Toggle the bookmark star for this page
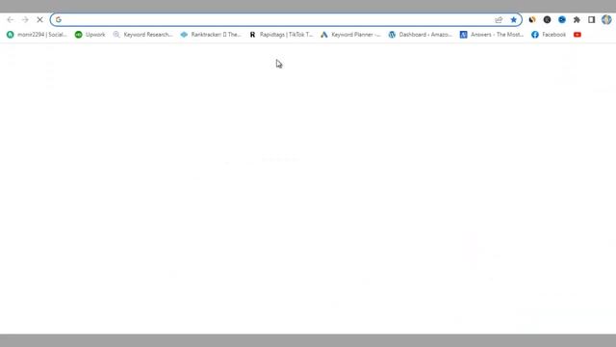This screenshot has height=347, width=616. 513,19
